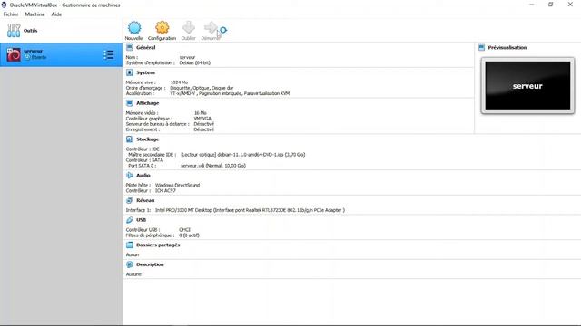The width and height of the screenshot is (581, 326).
Task: Open the Aide menu
Action: [56, 14]
